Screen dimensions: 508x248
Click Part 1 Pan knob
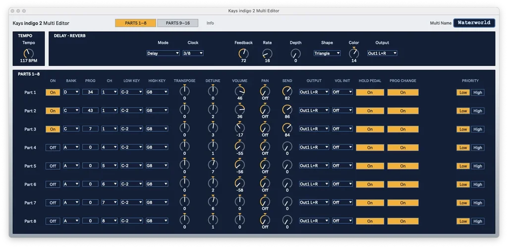(265, 91)
